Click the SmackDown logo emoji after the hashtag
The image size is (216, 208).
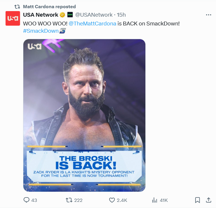pos(62,31)
